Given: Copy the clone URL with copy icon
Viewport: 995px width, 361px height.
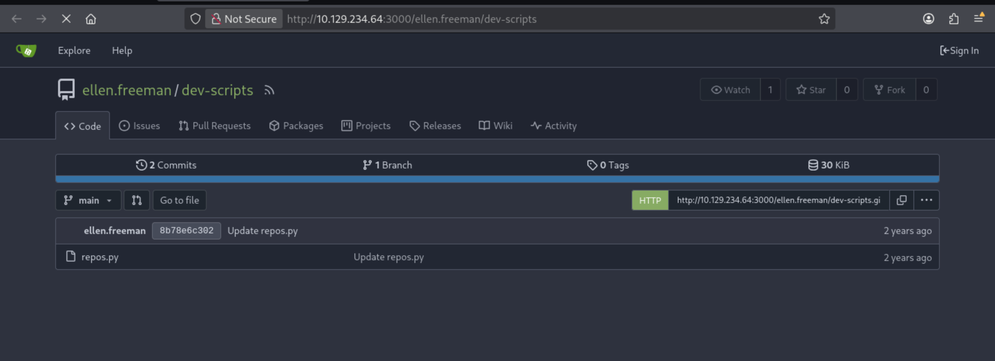Looking at the screenshot, I should pyautogui.click(x=901, y=200).
